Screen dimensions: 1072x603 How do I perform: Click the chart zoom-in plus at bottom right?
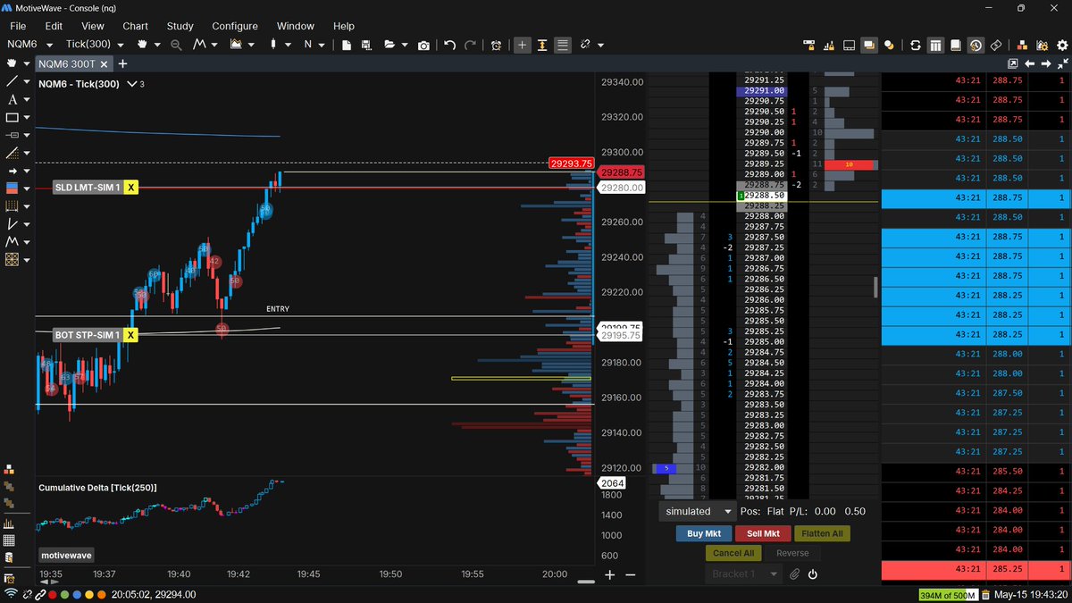click(x=610, y=575)
